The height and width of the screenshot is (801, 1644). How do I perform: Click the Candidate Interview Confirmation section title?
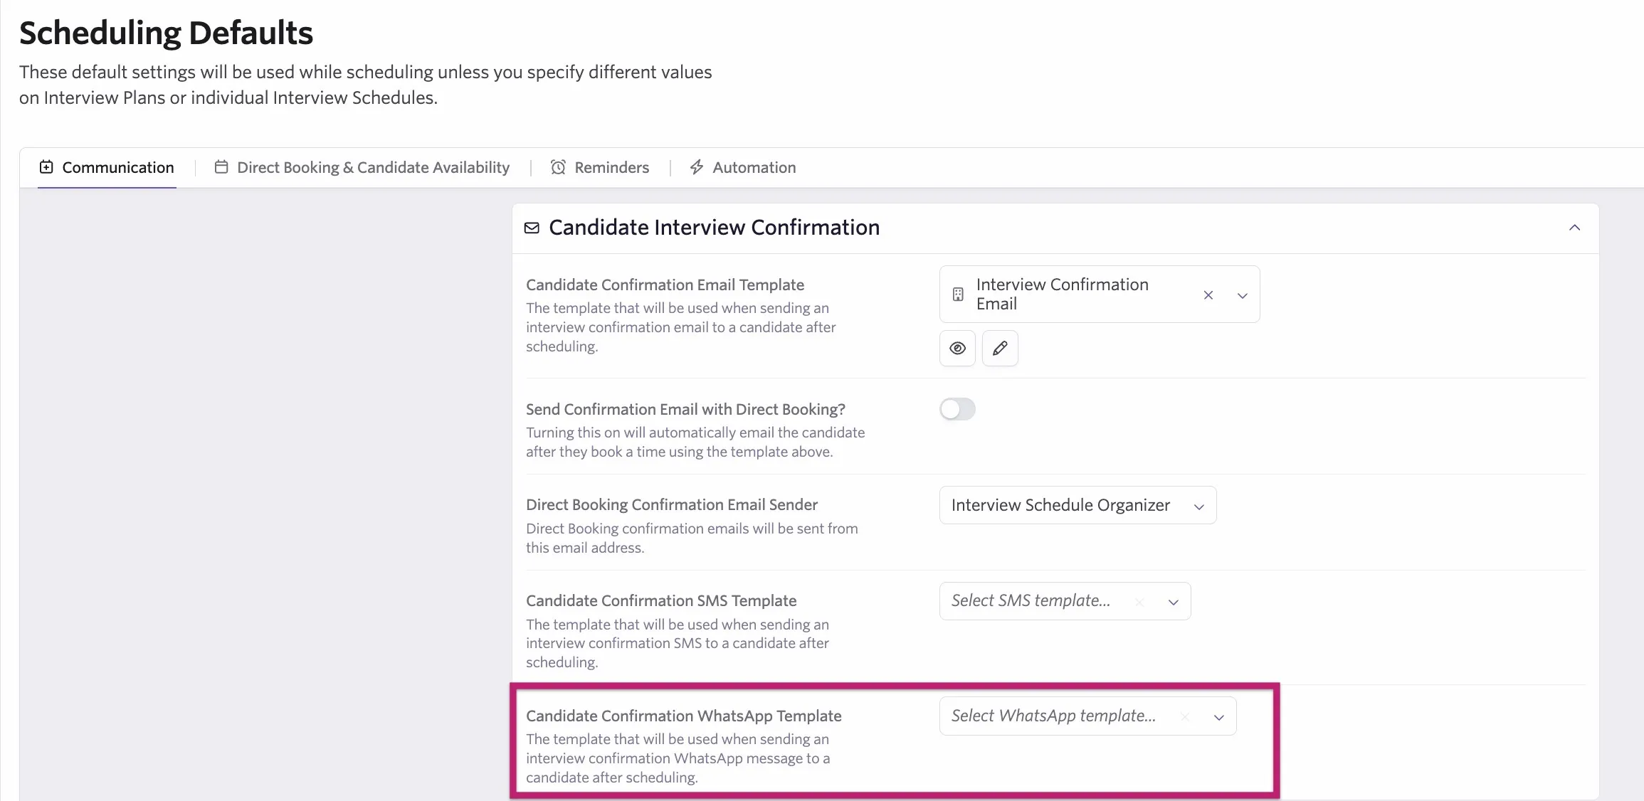point(714,228)
